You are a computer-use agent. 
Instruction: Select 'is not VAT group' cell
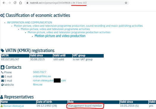click(83, 59)
